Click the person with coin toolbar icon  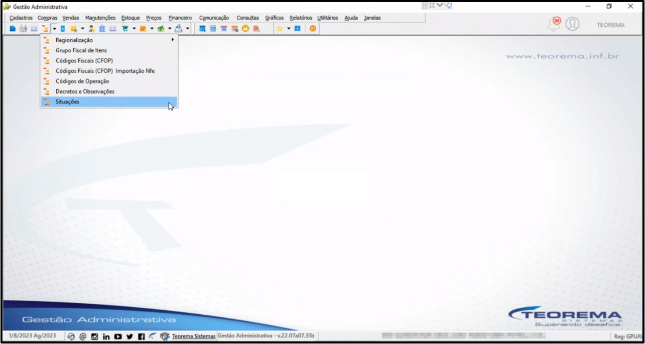pyautogui.click(x=92, y=29)
